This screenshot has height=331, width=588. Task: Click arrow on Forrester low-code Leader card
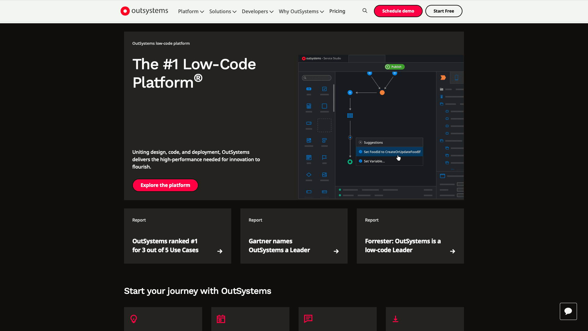(x=453, y=251)
